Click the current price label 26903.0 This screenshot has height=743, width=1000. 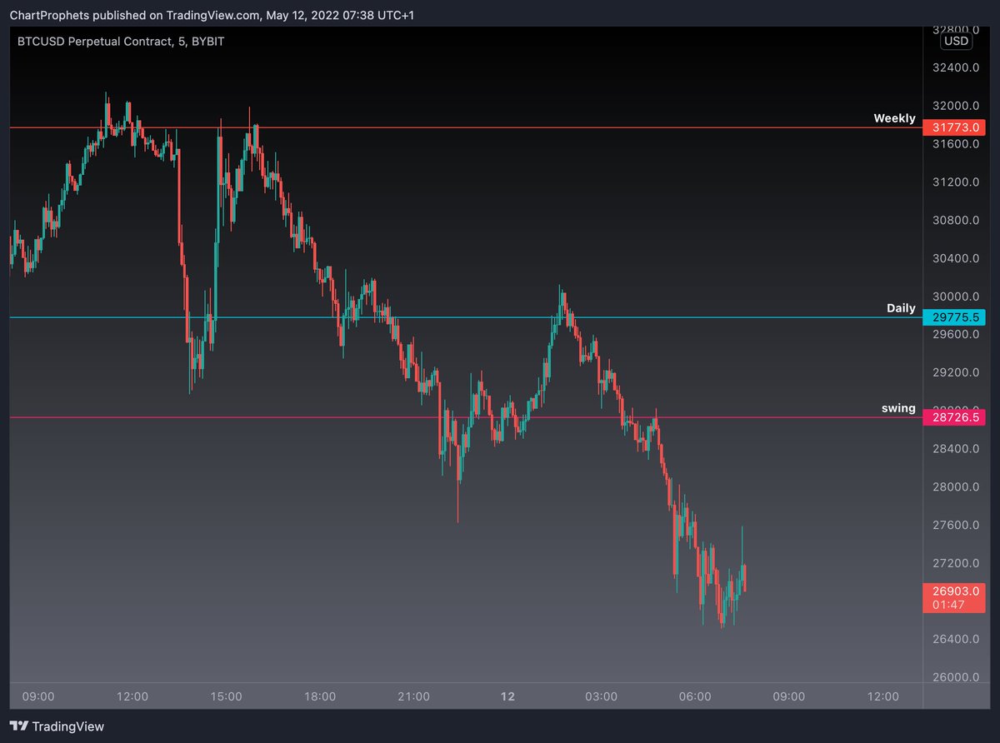coord(954,591)
